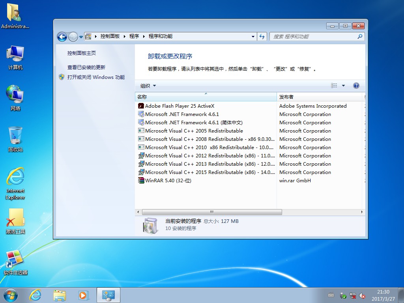
Task: Click the search magnifier icon
Action: (x=360, y=37)
